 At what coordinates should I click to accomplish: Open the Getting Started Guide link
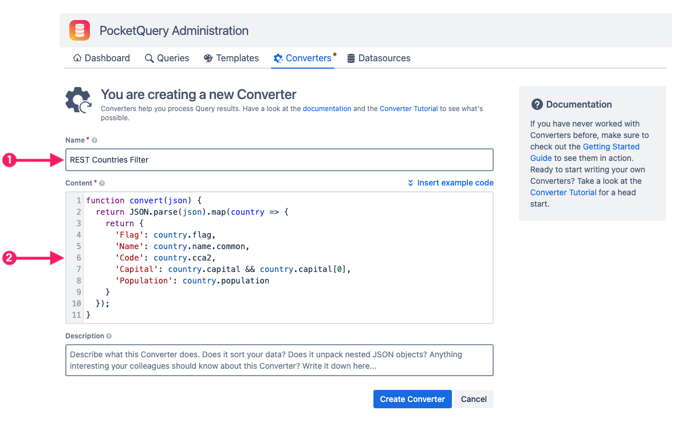[611, 147]
